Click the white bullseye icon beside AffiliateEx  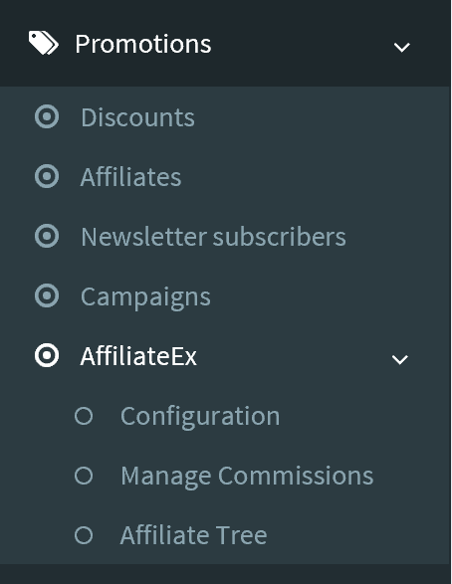click(47, 355)
